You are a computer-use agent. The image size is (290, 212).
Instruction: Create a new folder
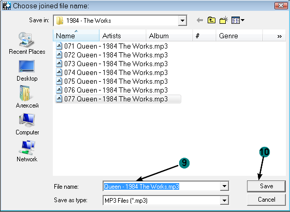(x=224, y=20)
